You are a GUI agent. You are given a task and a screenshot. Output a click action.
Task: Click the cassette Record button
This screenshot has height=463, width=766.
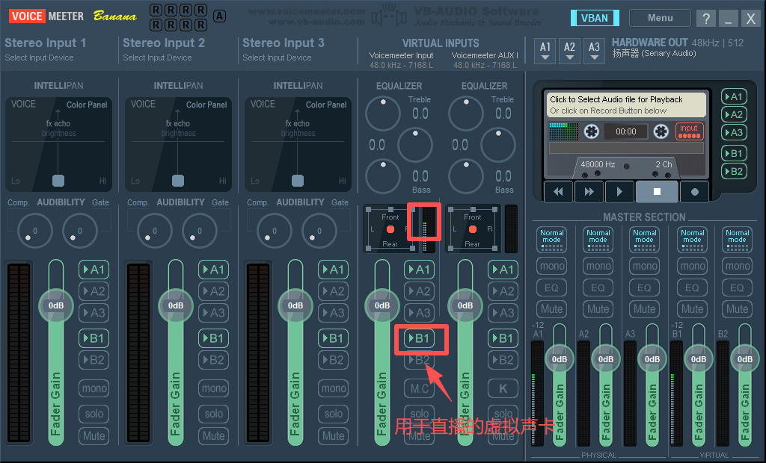tap(694, 191)
